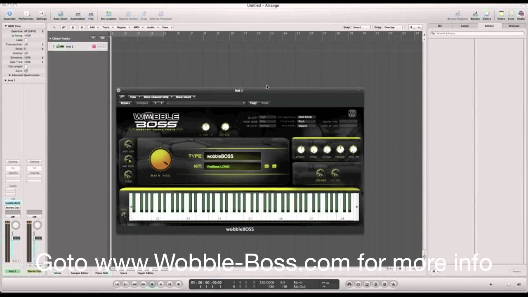Click the Attack knob
The height and width of the screenshot is (297, 528).
coord(301,149)
